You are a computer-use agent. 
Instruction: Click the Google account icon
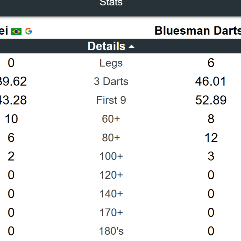point(29,31)
